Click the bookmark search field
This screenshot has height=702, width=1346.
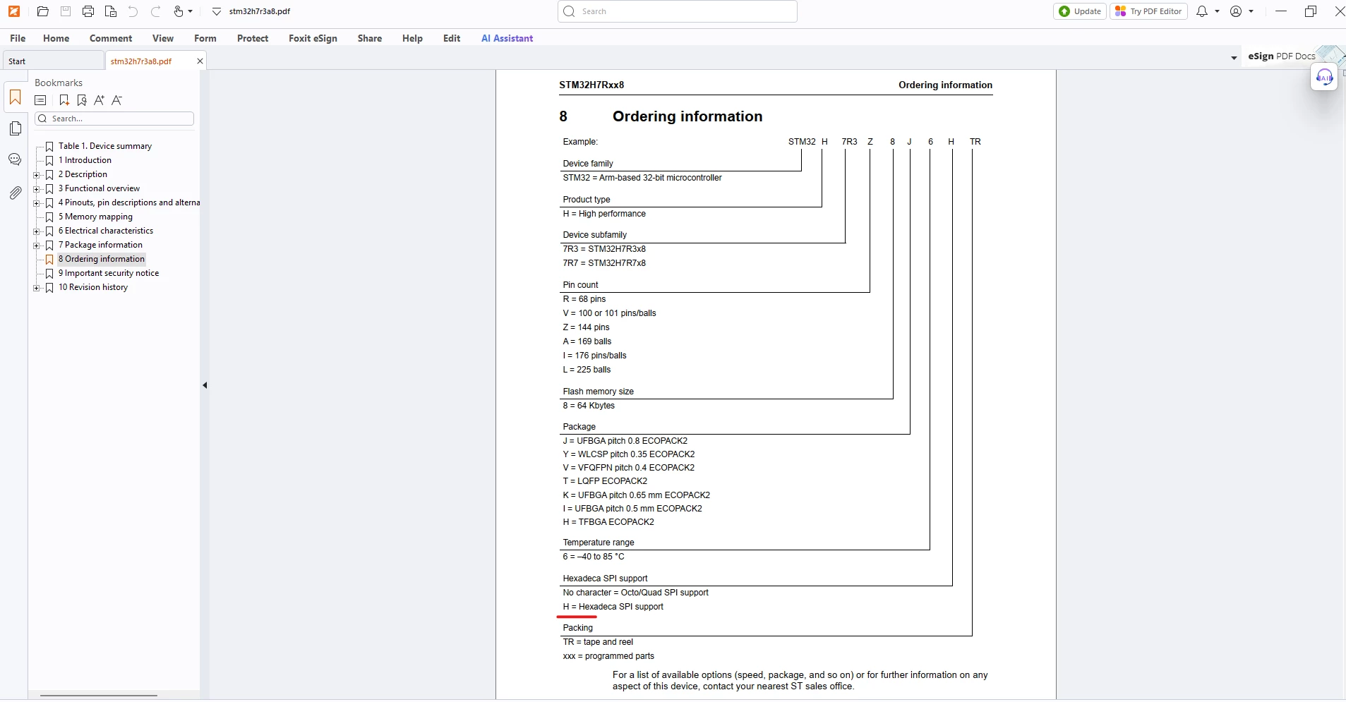[x=114, y=119]
